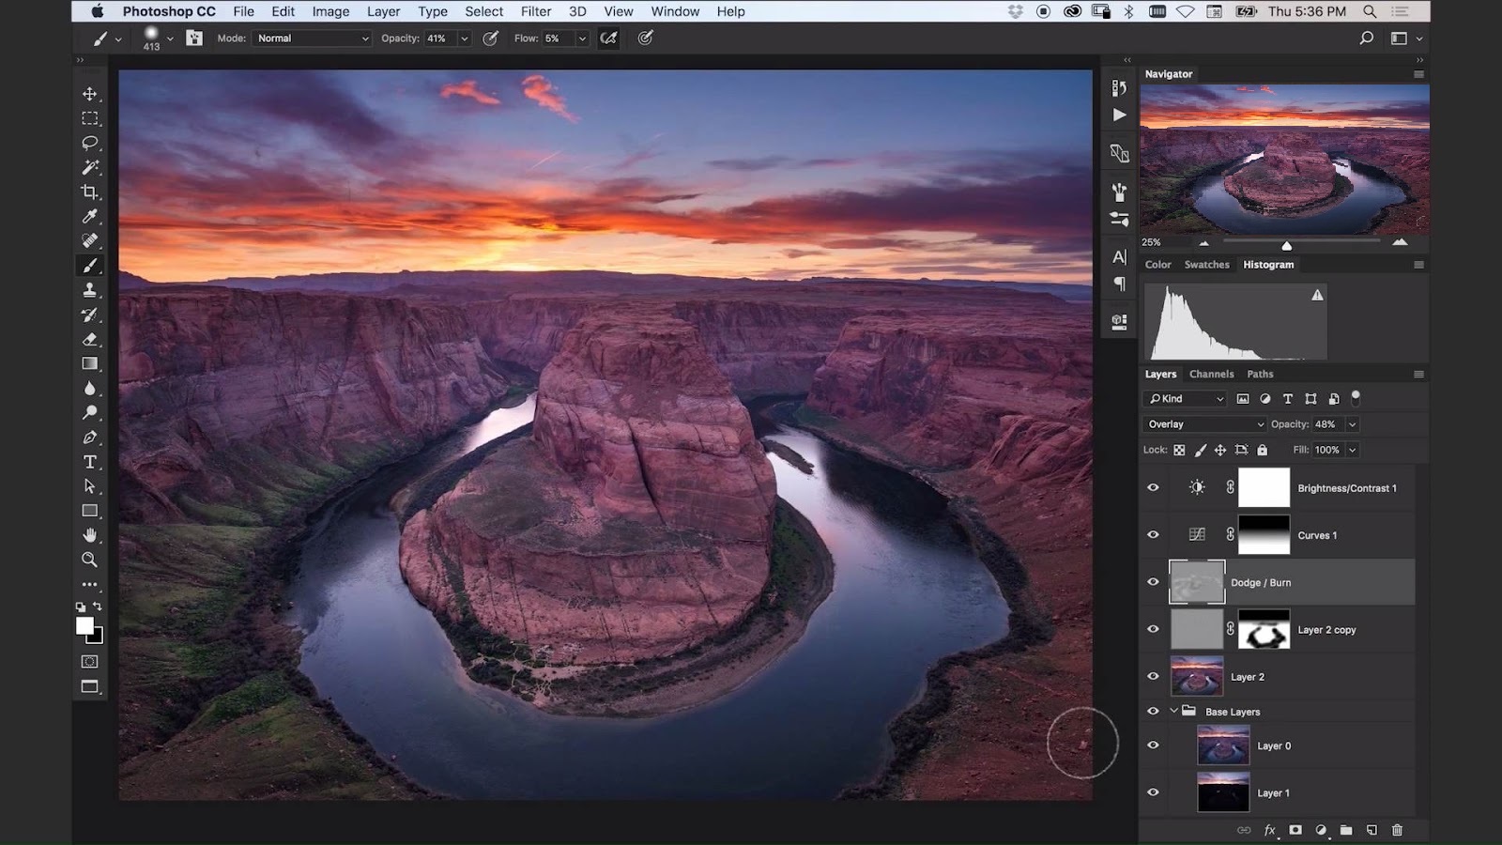Select the Horizontal Type tool

point(90,462)
